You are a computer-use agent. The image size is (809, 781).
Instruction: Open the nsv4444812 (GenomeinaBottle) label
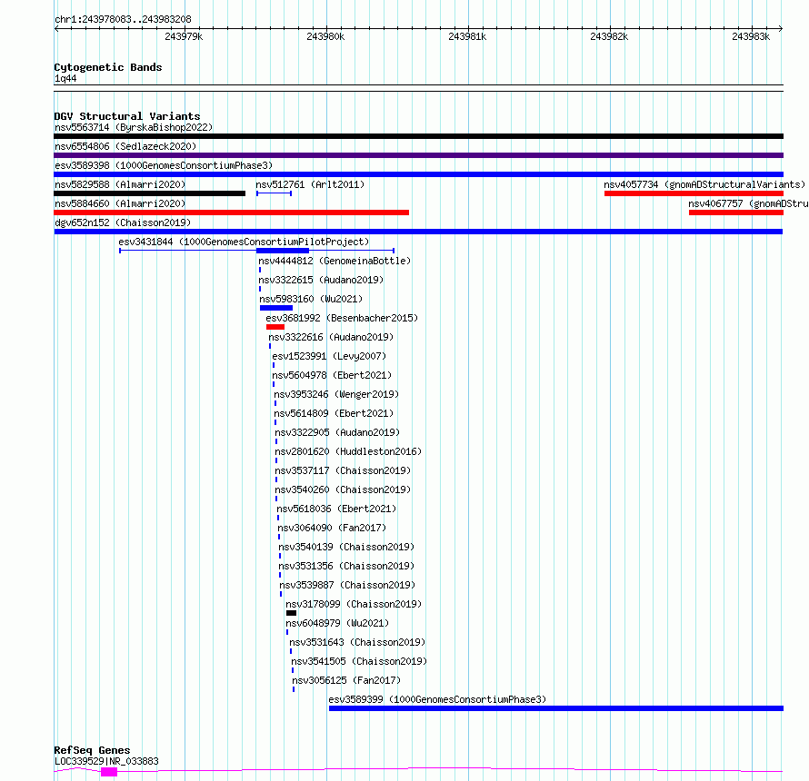click(335, 261)
